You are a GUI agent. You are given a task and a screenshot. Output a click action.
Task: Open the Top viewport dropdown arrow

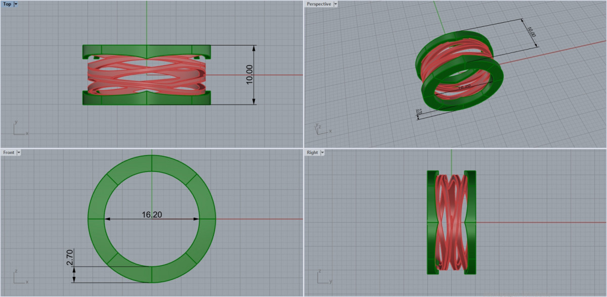16,4
